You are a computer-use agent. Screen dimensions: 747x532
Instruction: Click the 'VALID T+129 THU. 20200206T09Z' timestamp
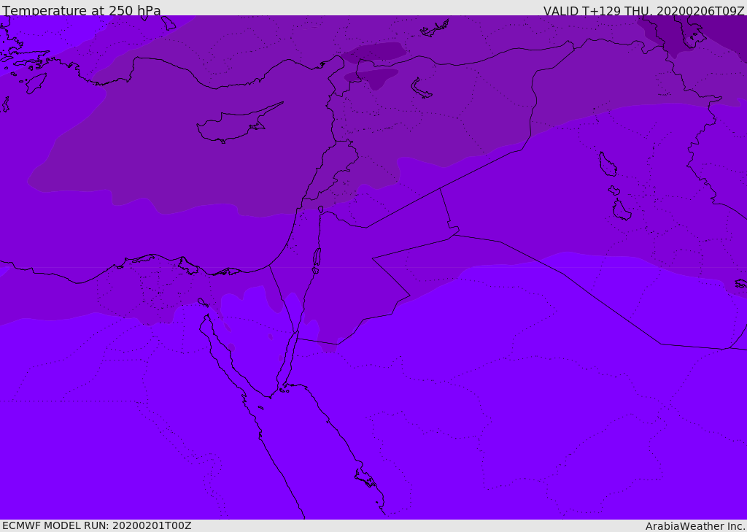[643, 11]
